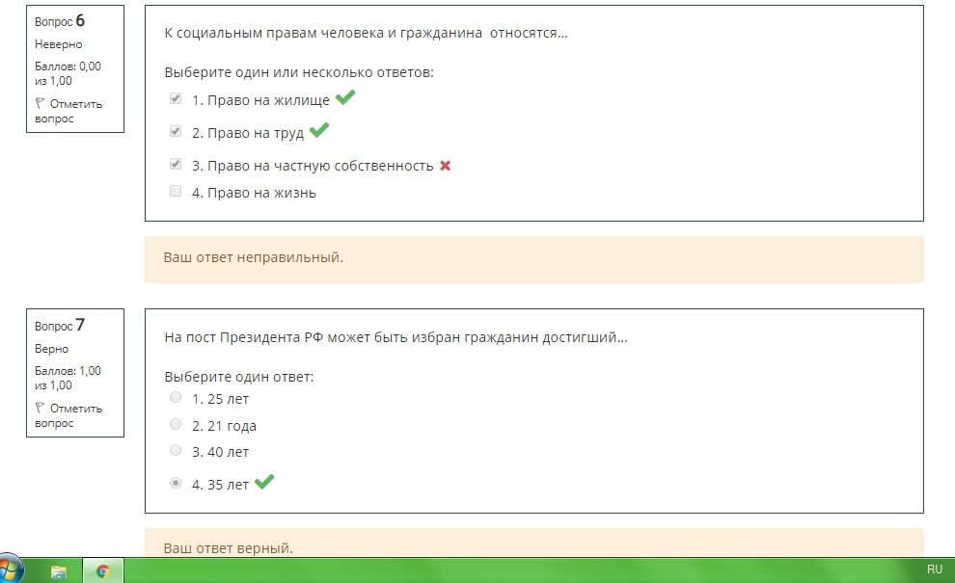Check the Право на жизнь checkbox

176,191
